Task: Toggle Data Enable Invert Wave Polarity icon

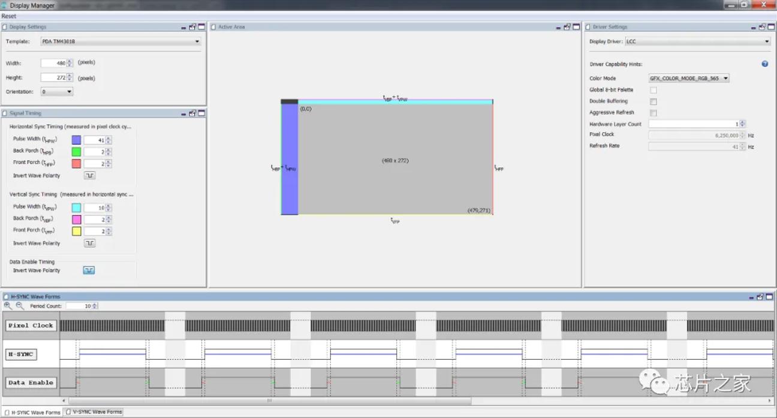Action: [x=89, y=270]
